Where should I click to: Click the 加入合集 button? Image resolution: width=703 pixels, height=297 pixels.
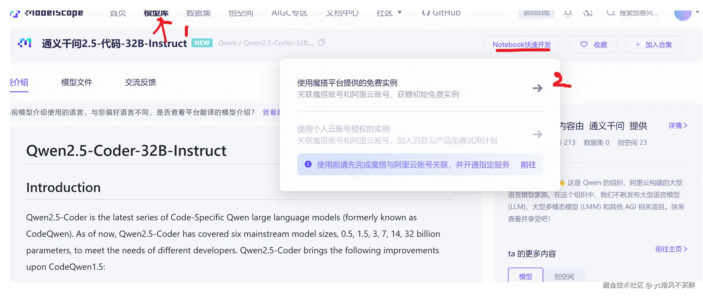pyautogui.click(x=653, y=45)
